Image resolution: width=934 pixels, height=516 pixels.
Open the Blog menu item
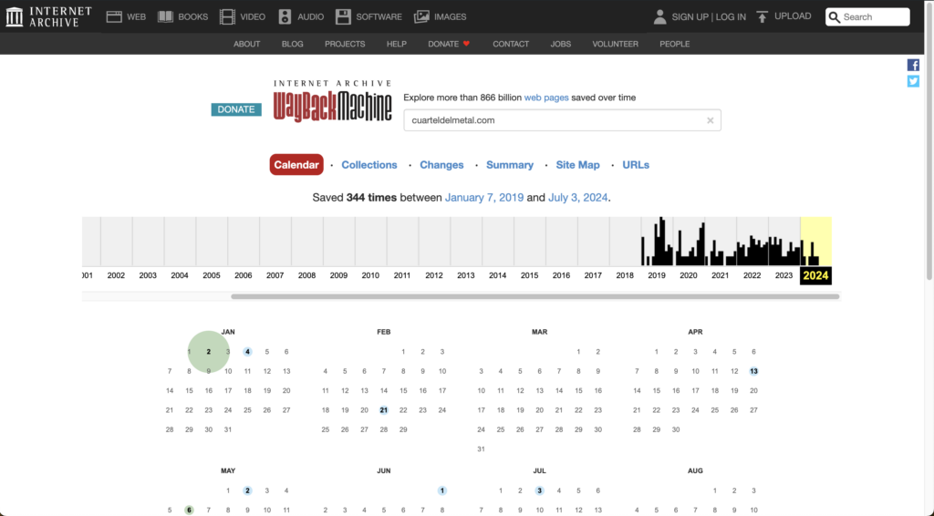[x=293, y=44]
